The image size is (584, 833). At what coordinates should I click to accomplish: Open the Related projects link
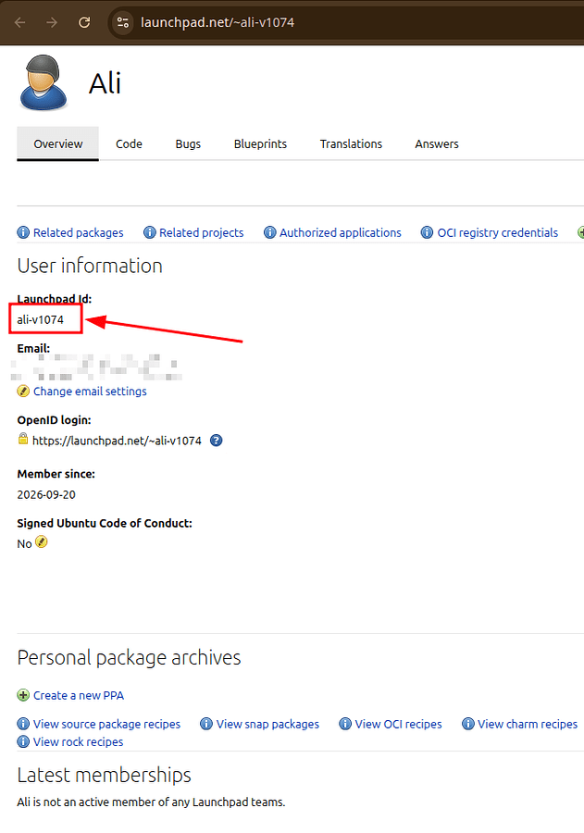202,232
